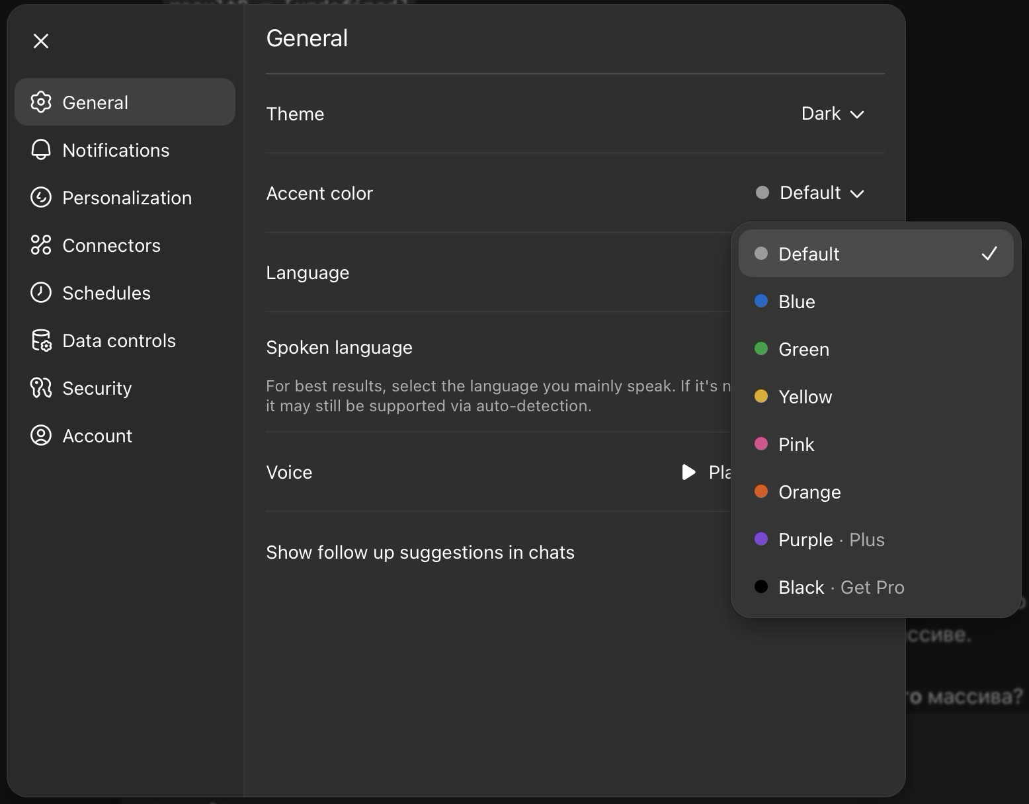
Task: Choose Blue accent color
Action: (x=797, y=301)
